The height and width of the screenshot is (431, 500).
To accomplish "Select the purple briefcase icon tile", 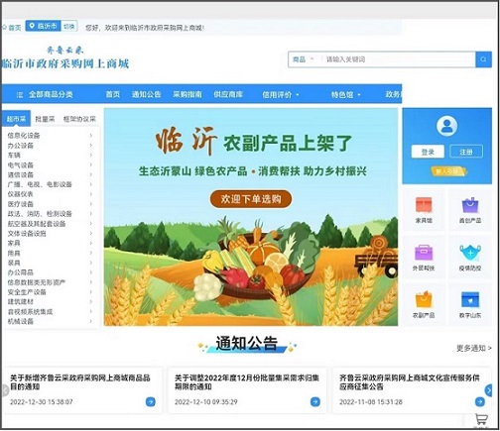I will 424,253.
